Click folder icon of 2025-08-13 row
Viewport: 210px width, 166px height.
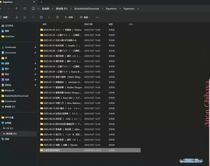pyautogui.click(x=42, y=108)
